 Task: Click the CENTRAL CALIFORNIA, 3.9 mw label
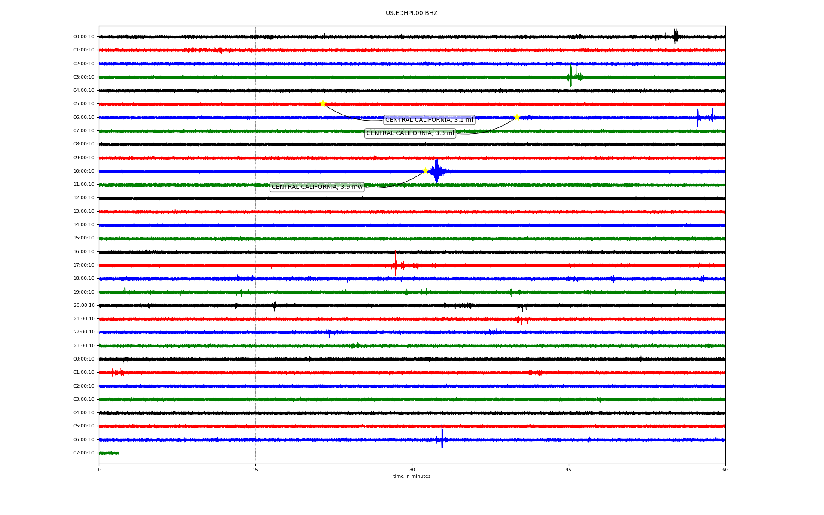[x=317, y=187]
